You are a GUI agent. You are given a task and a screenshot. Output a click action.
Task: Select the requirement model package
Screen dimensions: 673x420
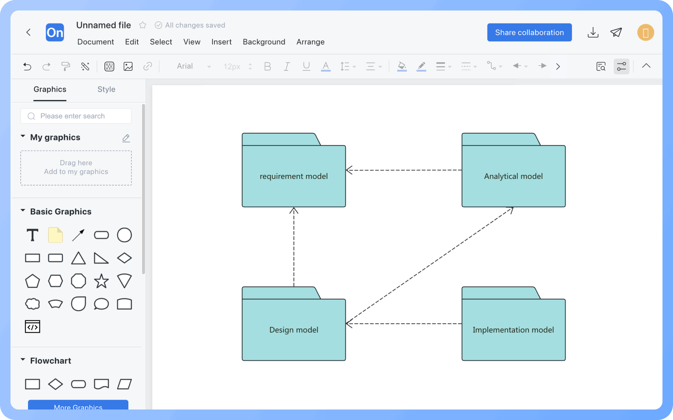[x=294, y=170]
